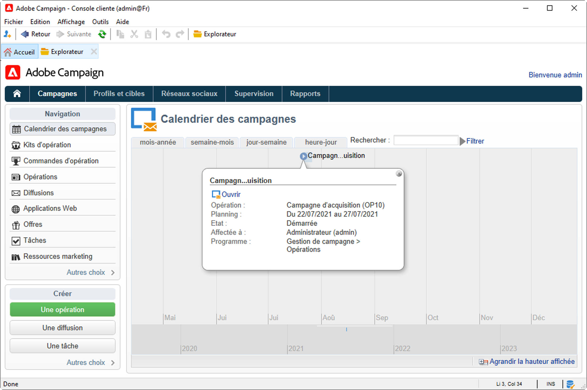Open the Profils et cibles tab
587x390 pixels.
point(119,94)
